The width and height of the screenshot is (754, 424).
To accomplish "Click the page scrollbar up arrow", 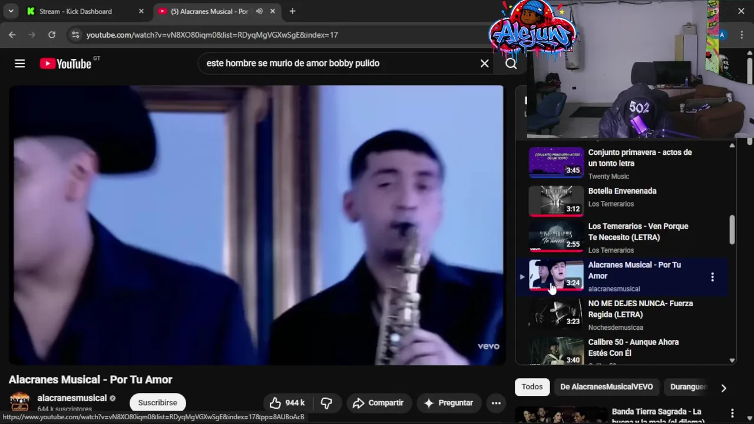I will (x=749, y=54).
